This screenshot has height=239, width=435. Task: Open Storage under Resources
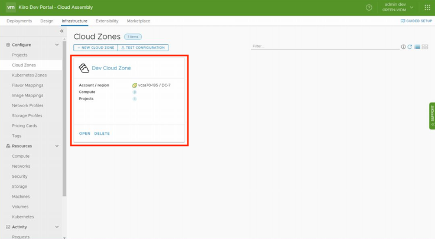click(x=20, y=187)
